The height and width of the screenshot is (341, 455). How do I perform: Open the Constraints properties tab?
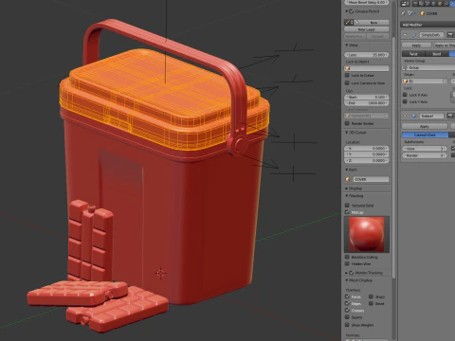446,4
